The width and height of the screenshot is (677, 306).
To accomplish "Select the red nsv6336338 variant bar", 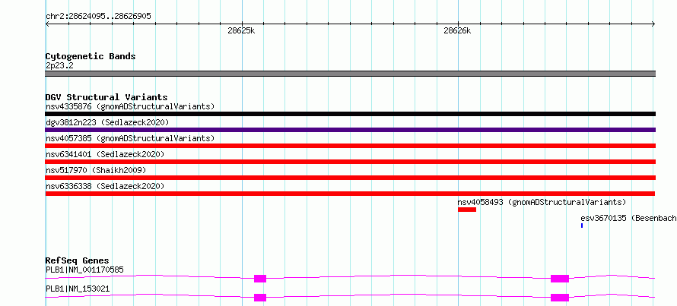I will click(350, 194).
